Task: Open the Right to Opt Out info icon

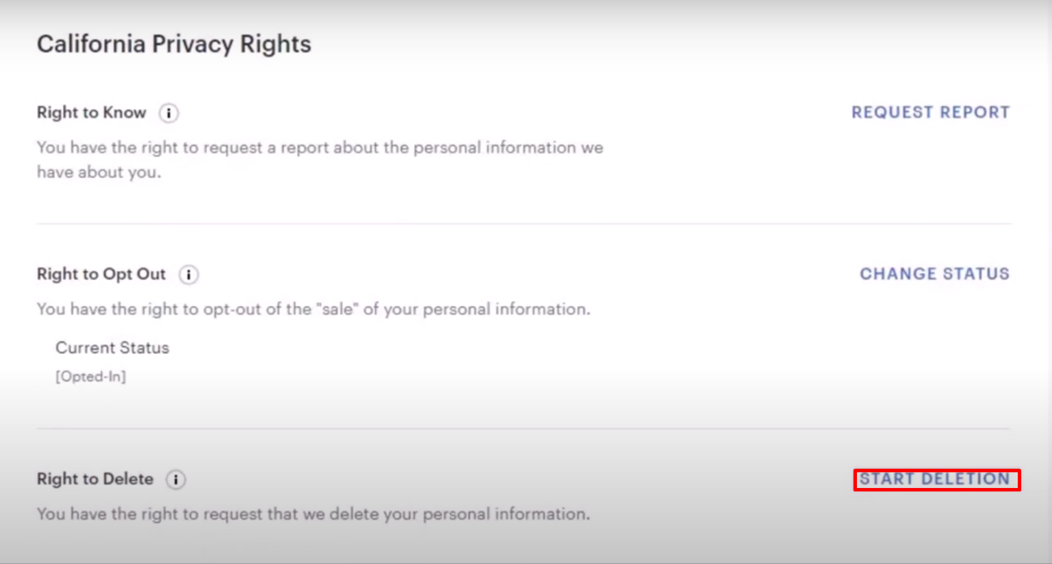Action: pyautogui.click(x=189, y=274)
